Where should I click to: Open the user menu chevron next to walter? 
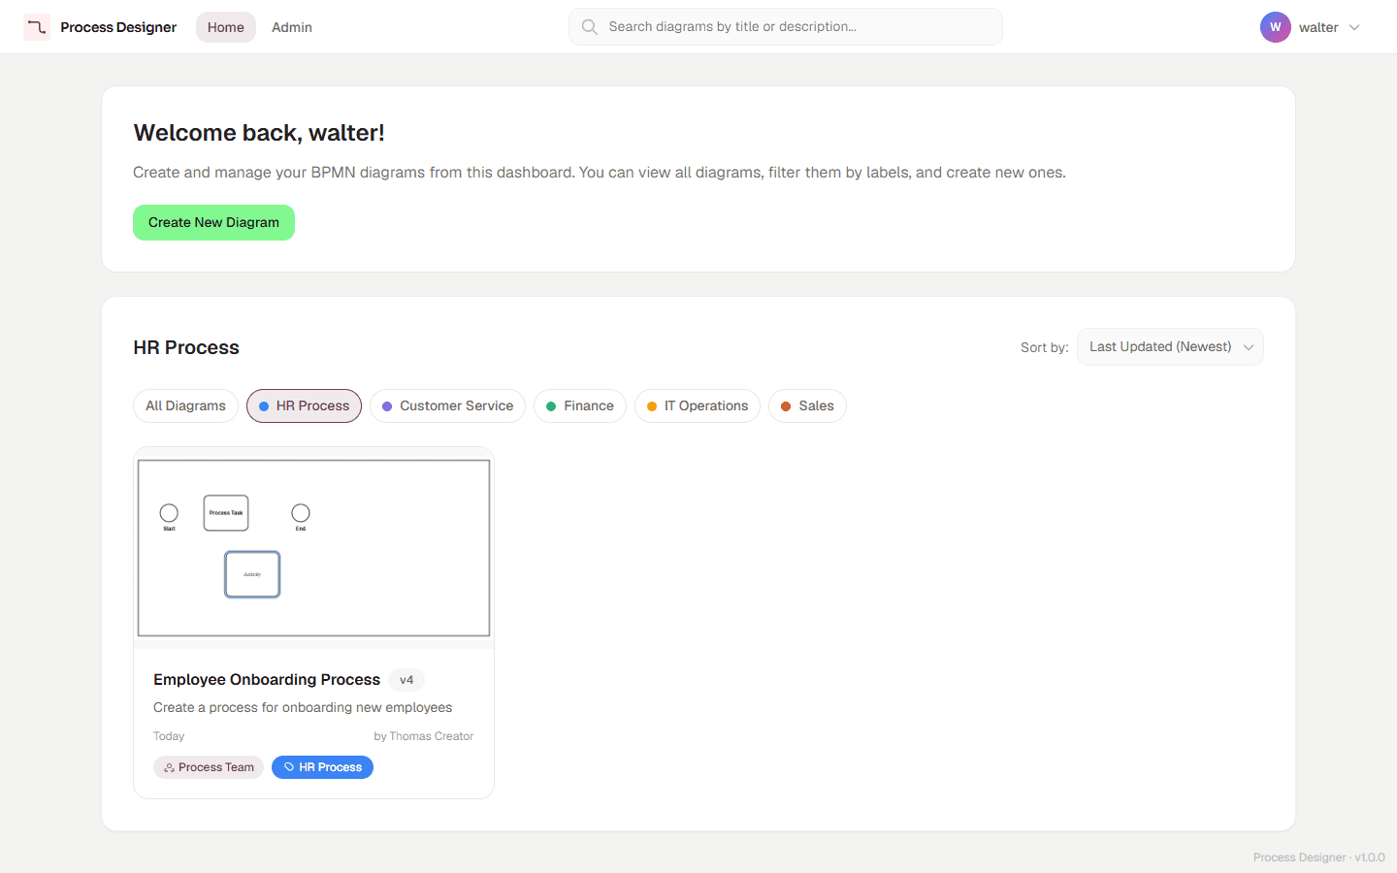click(1354, 27)
